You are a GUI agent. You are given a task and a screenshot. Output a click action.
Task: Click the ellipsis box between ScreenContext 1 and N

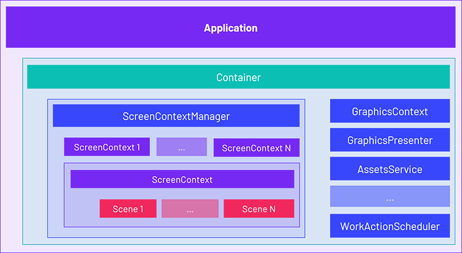coord(181,148)
